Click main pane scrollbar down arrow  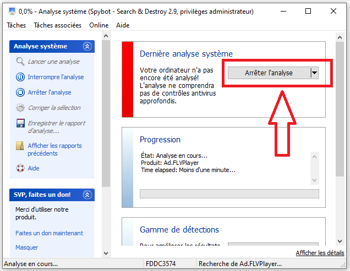coord(340,241)
